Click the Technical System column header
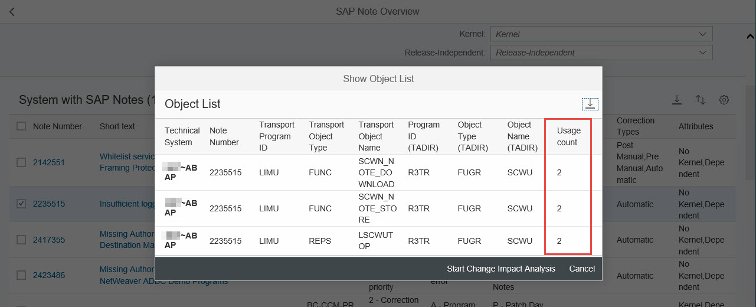The height and width of the screenshot is (307, 756). (182, 136)
